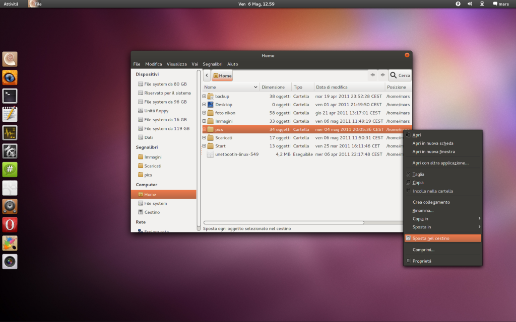Click the forward navigation arrow in toolbar

coord(383,75)
